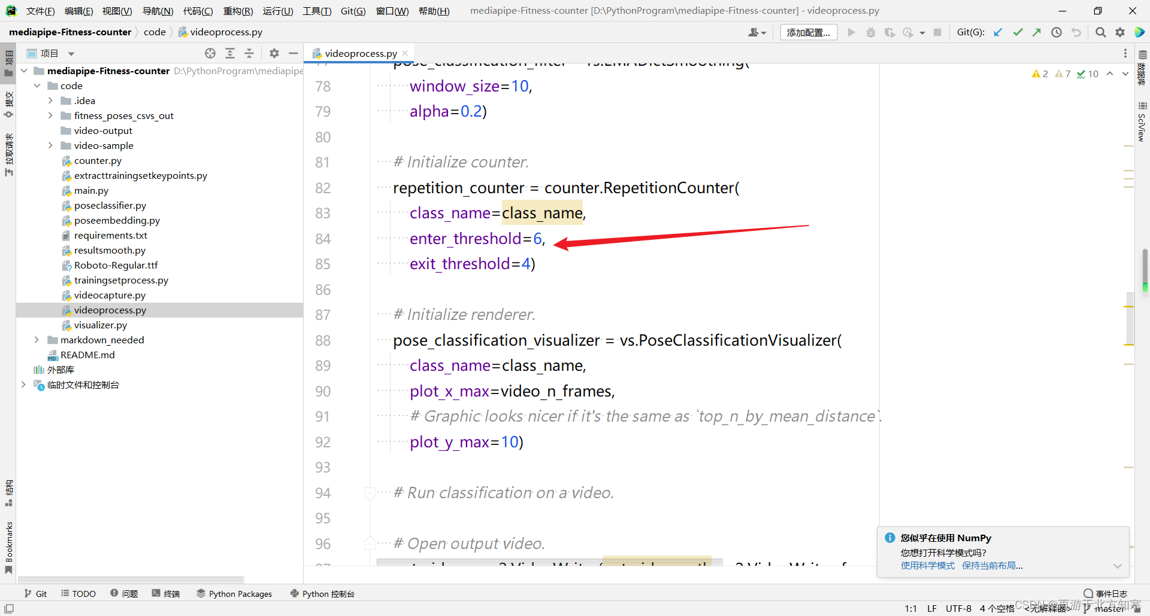Open the 终端 (Terminal) tab

166,593
